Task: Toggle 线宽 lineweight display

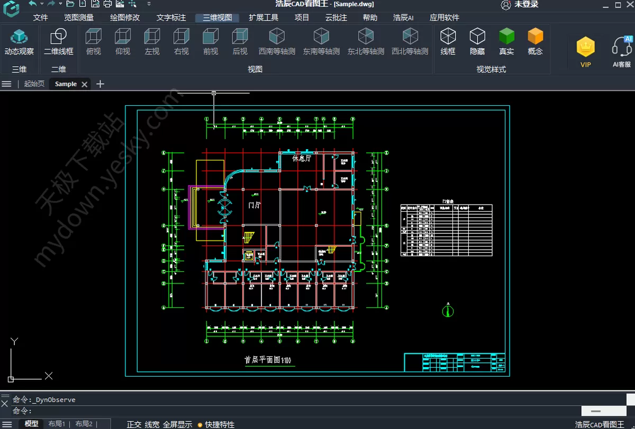Action: coord(152,424)
